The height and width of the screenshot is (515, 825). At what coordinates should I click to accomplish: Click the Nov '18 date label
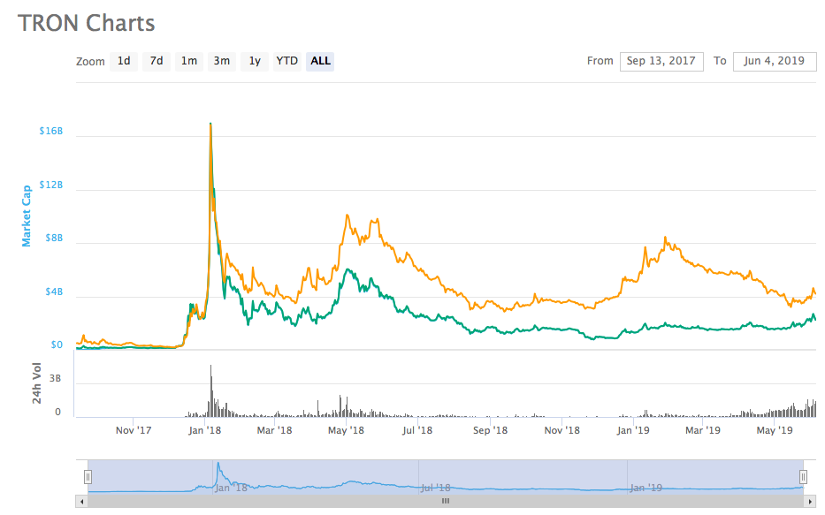(x=561, y=430)
